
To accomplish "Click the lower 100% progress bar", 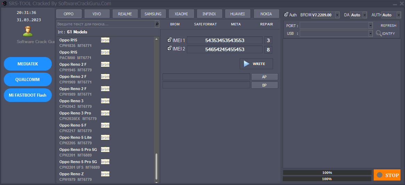I will [327, 179].
